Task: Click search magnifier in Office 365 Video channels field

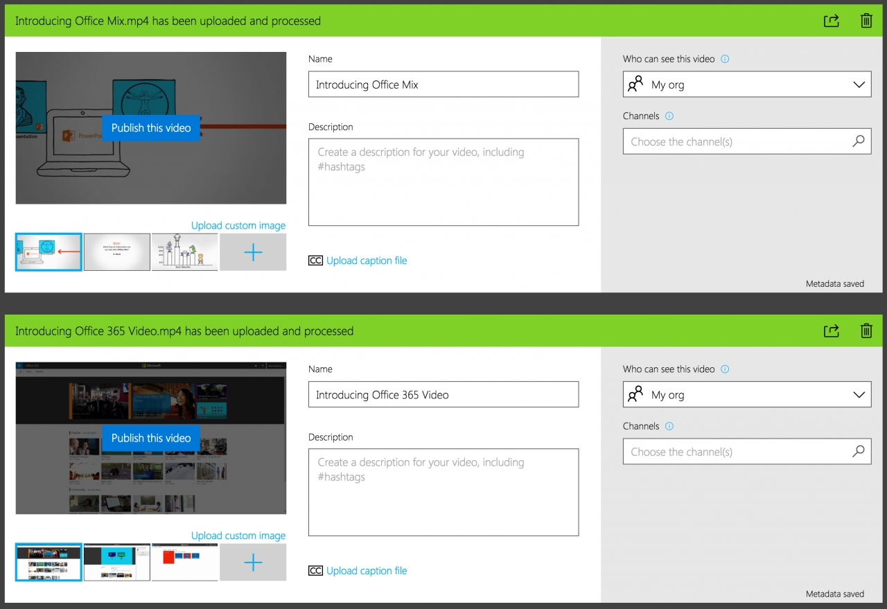Action: click(x=858, y=452)
